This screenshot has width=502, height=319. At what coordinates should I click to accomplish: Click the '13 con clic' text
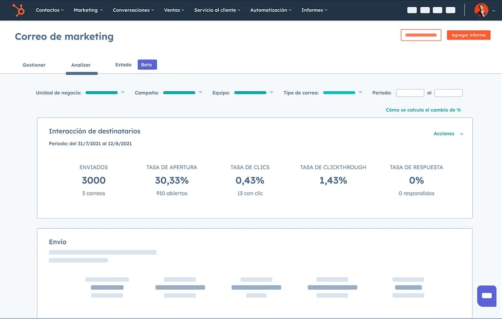click(x=250, y=194)
